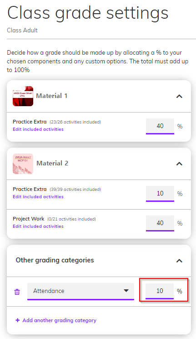The height and width of the screenshot is (339, 196).
Task: Focus the Attendance percentage field
Action: pos(160,291)
